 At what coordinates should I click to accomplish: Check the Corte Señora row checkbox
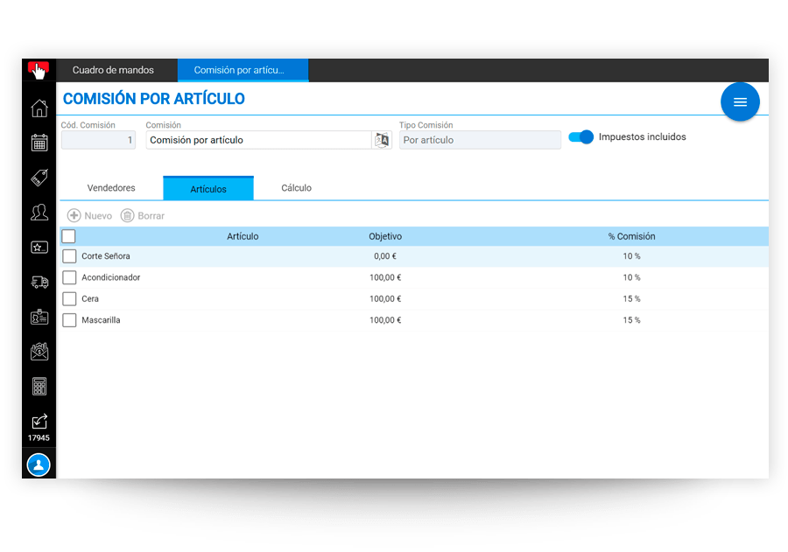click(x=69, y=256)
